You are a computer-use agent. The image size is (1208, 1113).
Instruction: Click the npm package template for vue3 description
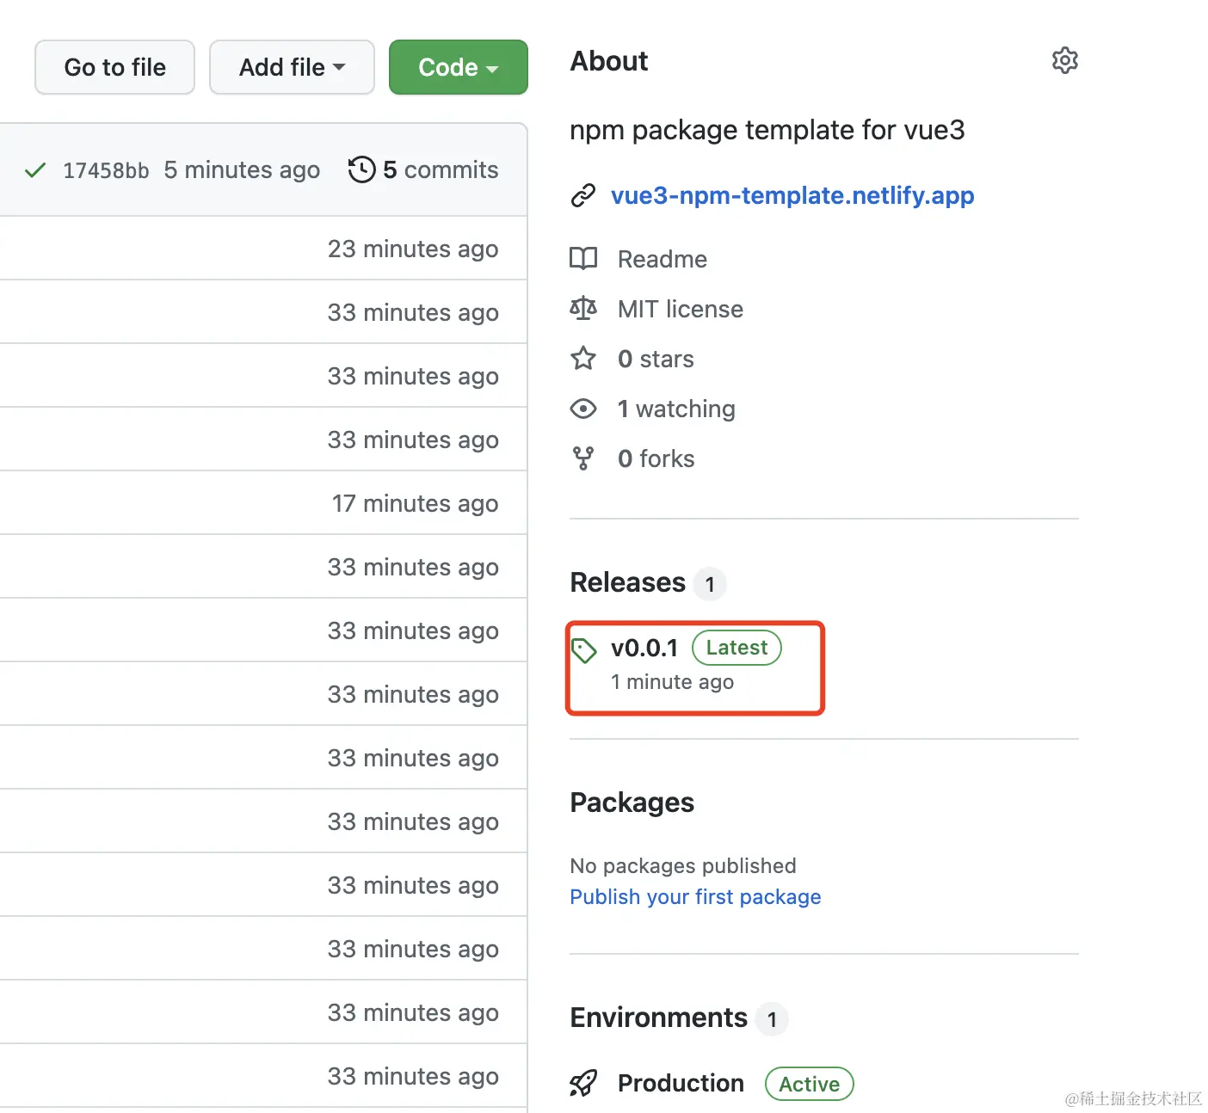(x=767, y=130)
